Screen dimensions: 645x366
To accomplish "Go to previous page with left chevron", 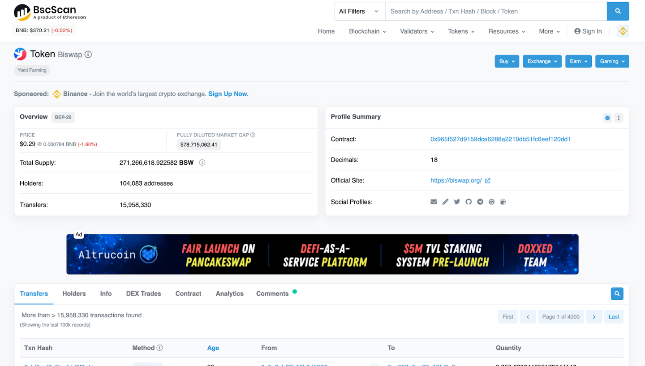I will click(x=528, y=317).
